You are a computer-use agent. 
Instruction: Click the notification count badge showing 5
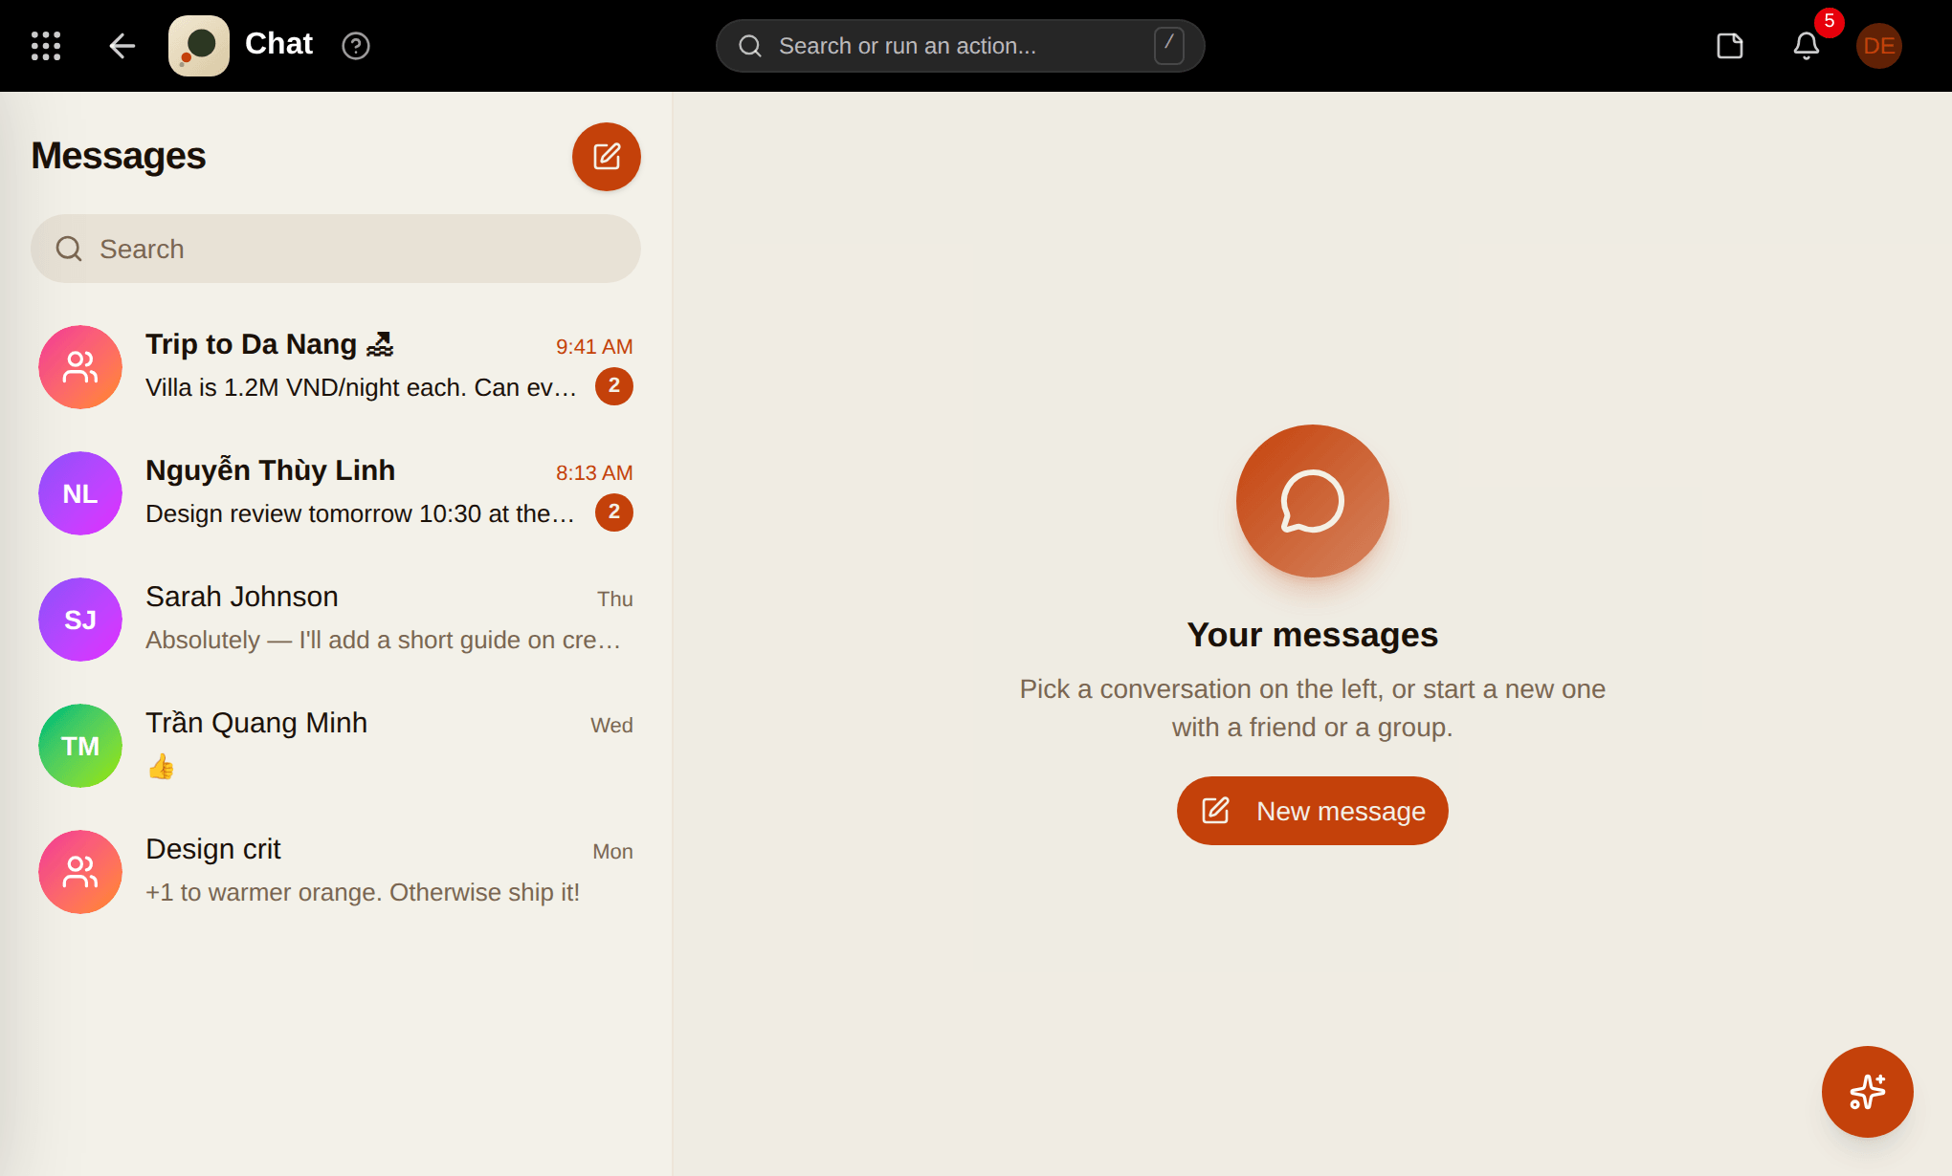tap(1830, 22)
